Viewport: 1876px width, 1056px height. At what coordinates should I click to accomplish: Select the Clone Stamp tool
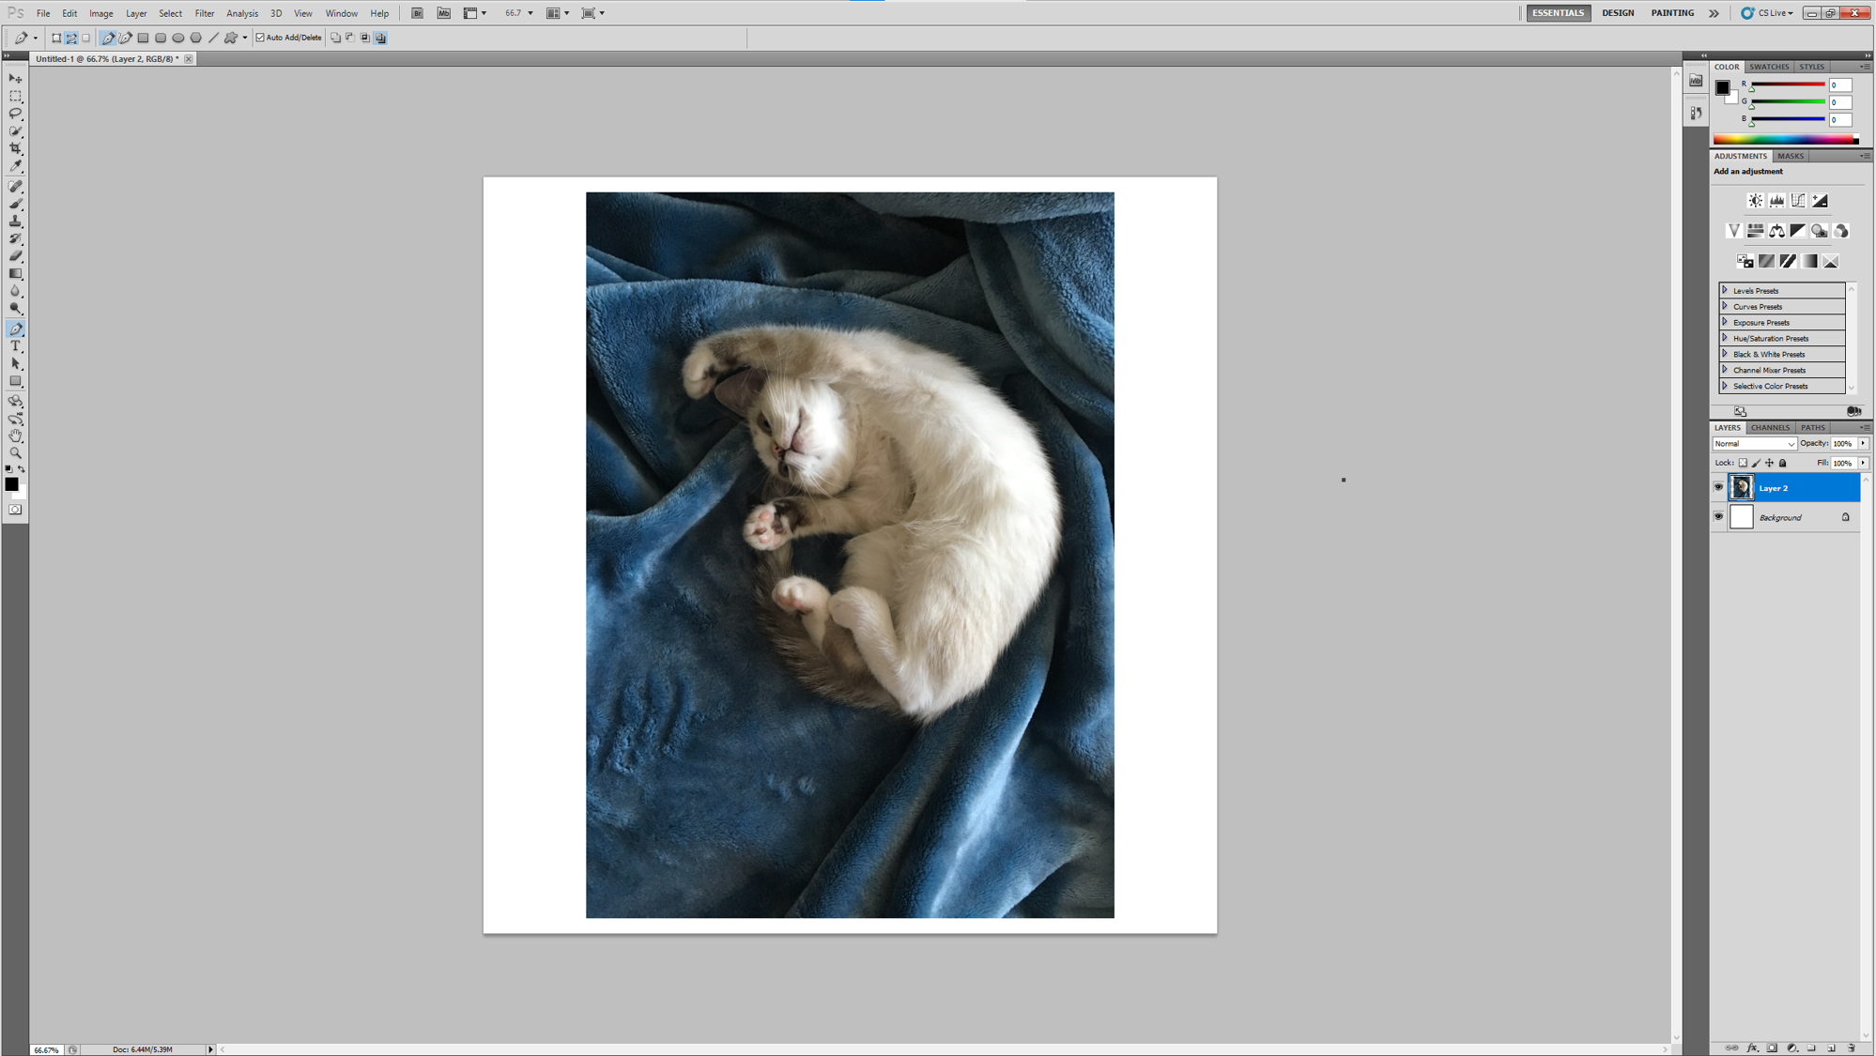coord(16,222)
